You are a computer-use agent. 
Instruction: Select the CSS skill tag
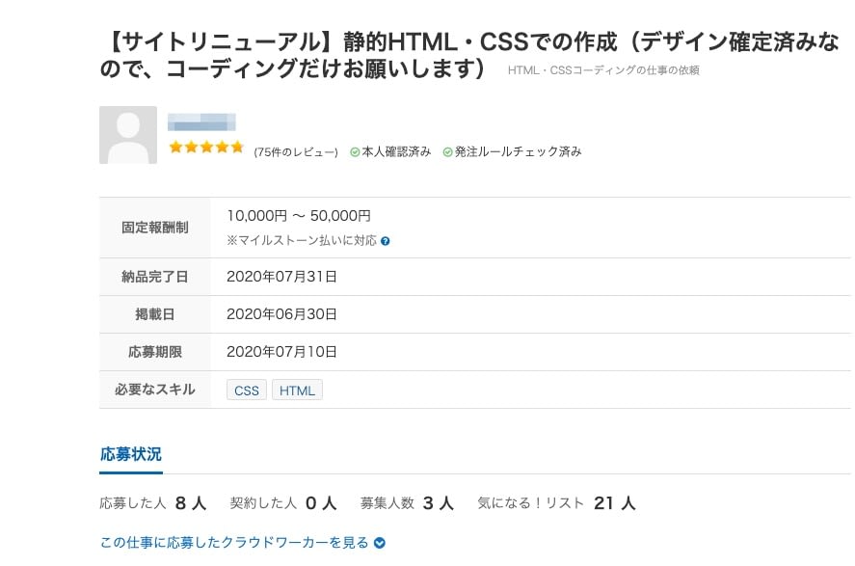coord(247,391)
